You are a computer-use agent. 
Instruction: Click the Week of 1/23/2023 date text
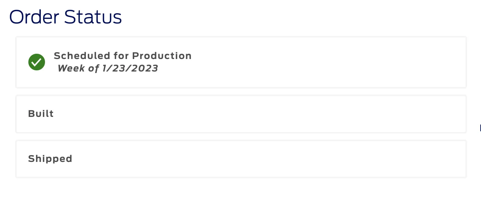(x=108, y=68)
